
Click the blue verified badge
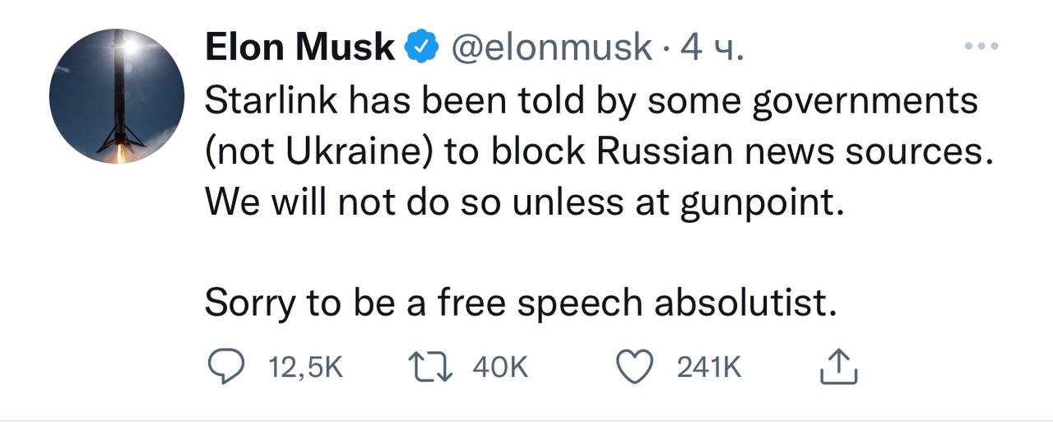(x=420, y=49)
